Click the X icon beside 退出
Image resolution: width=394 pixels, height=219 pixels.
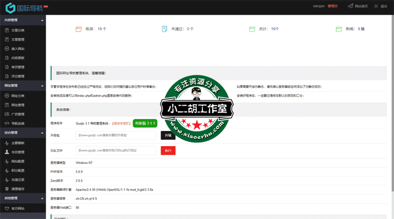376,6
